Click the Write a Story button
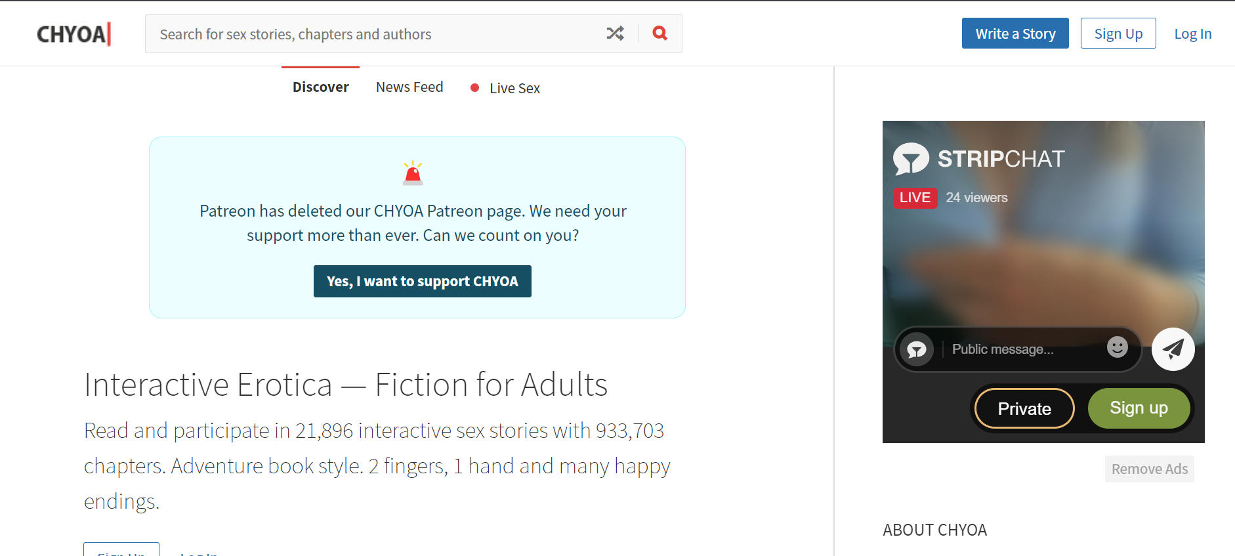1235x556 pixels. click(1015, 33)
